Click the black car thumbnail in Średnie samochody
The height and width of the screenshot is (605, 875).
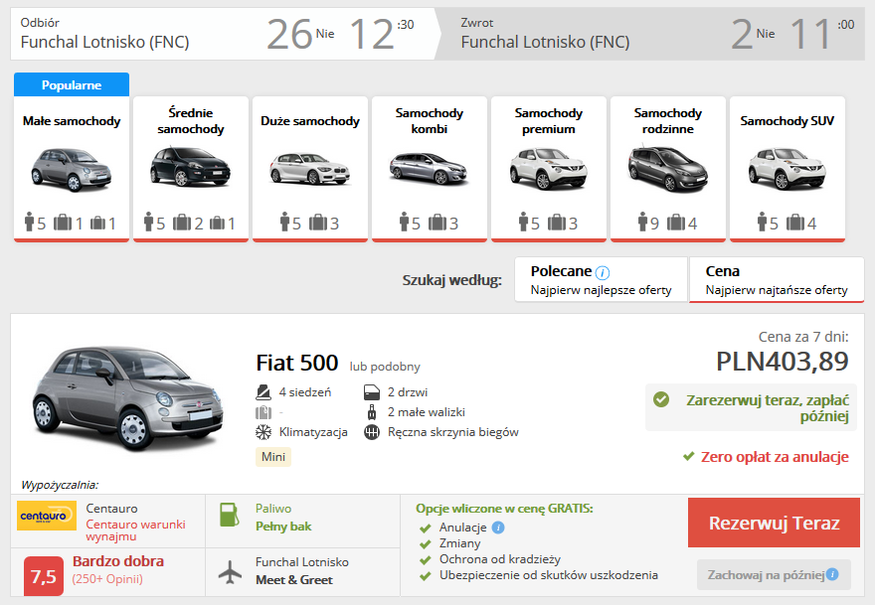[190, 166]
